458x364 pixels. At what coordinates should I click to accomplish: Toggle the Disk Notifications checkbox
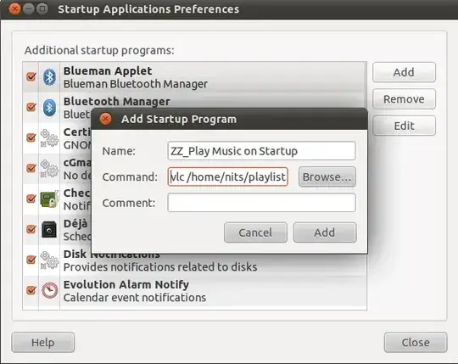coord(31,260)
